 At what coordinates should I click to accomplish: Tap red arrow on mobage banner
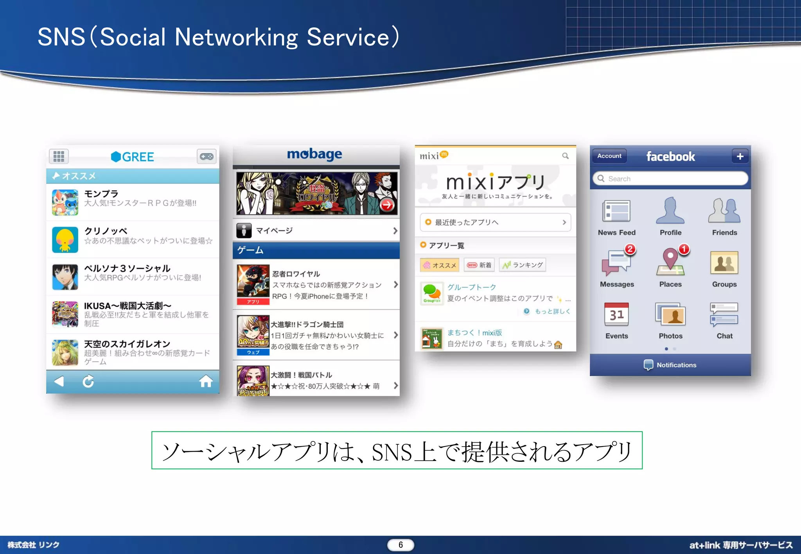pyautogui.click(x=387, y=205)
